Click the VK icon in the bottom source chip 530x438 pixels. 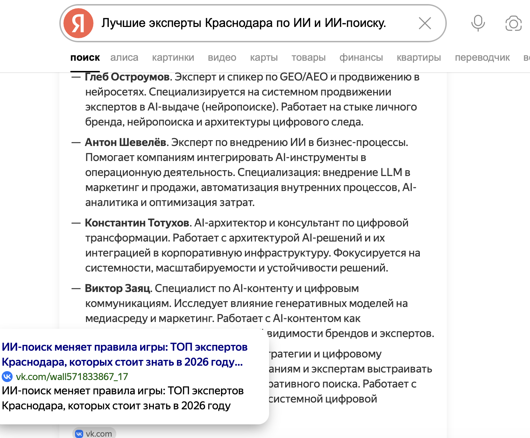click(x=79, y=434)
